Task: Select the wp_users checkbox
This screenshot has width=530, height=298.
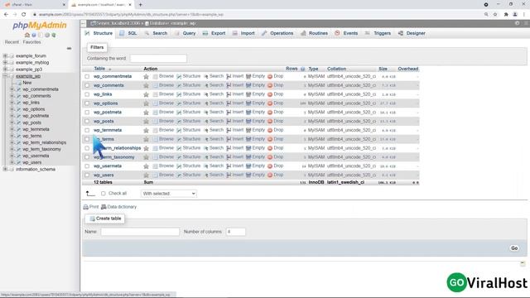Action: tap(87, 175)
